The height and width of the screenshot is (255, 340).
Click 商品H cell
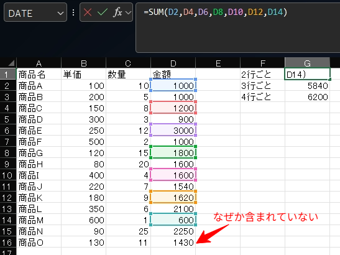tap(39, 164)
